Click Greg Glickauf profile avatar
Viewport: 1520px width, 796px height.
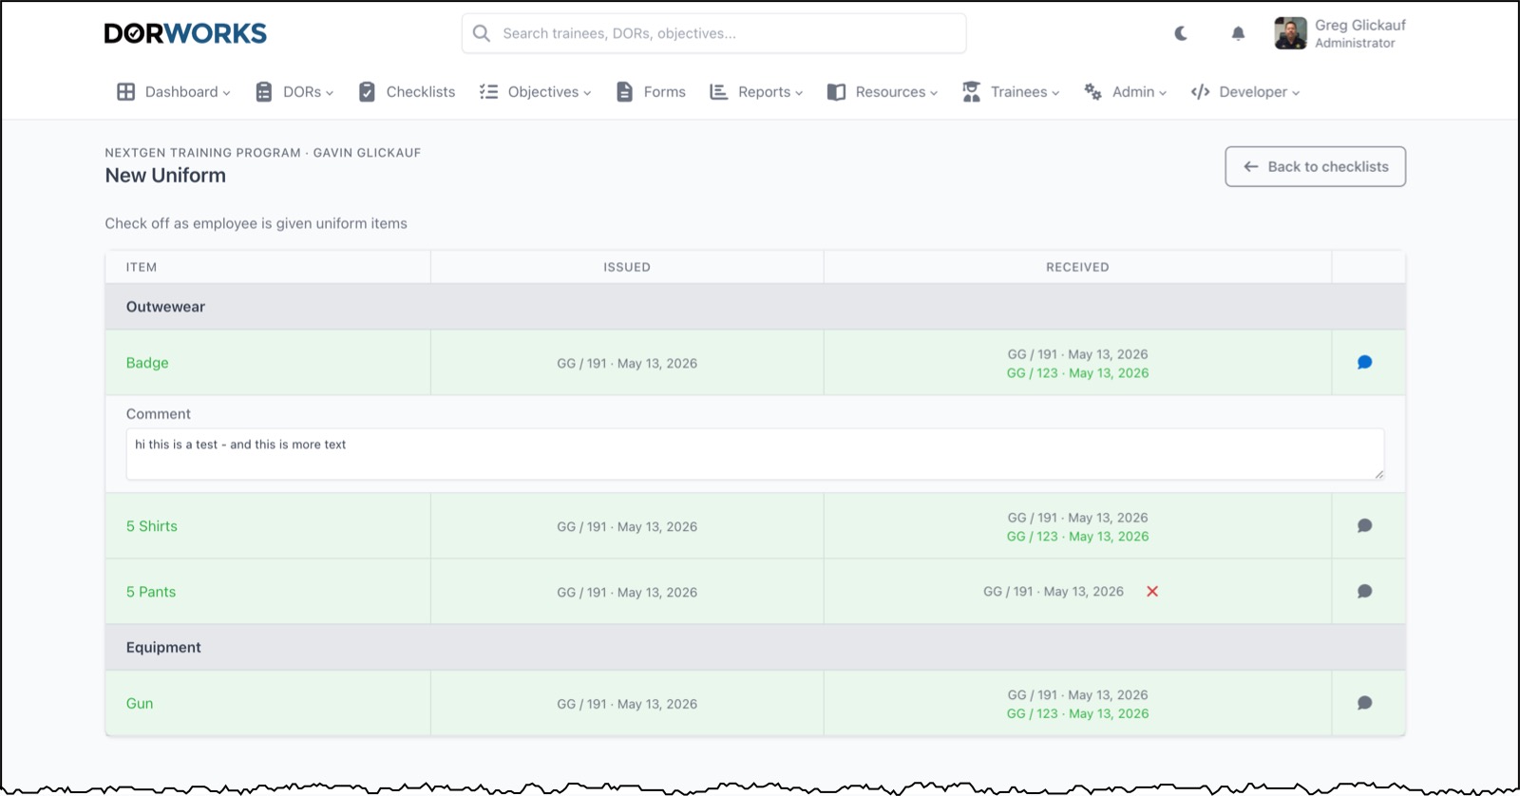pos(1290,33)
